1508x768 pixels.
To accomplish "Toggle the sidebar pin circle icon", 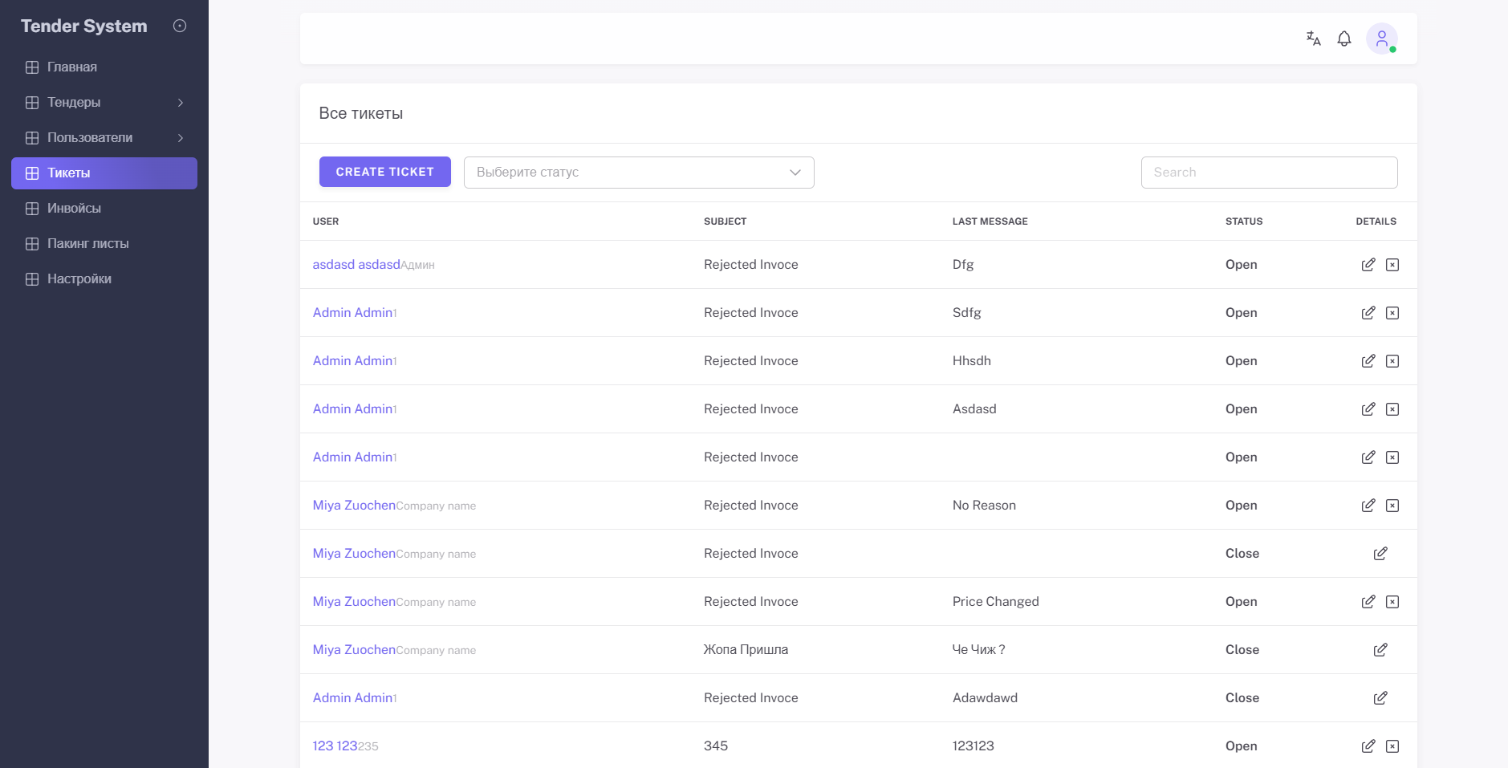I will (180, 26).
